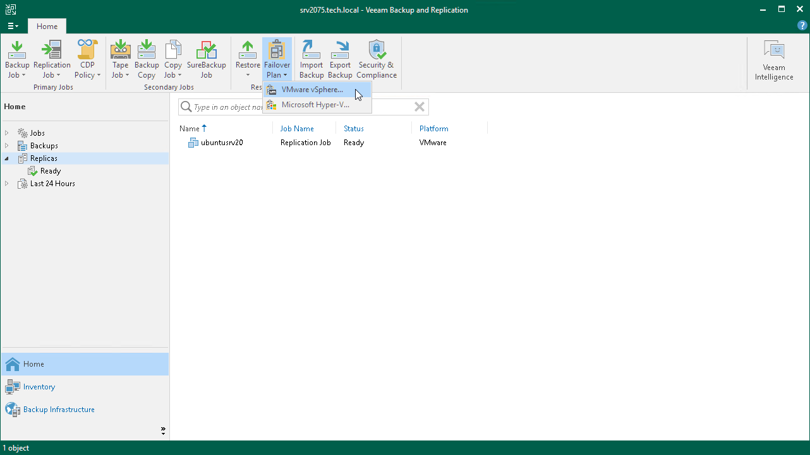Select Replicas in the navigation tree
This screenshot has width=810, height=455.
(44, 158)
